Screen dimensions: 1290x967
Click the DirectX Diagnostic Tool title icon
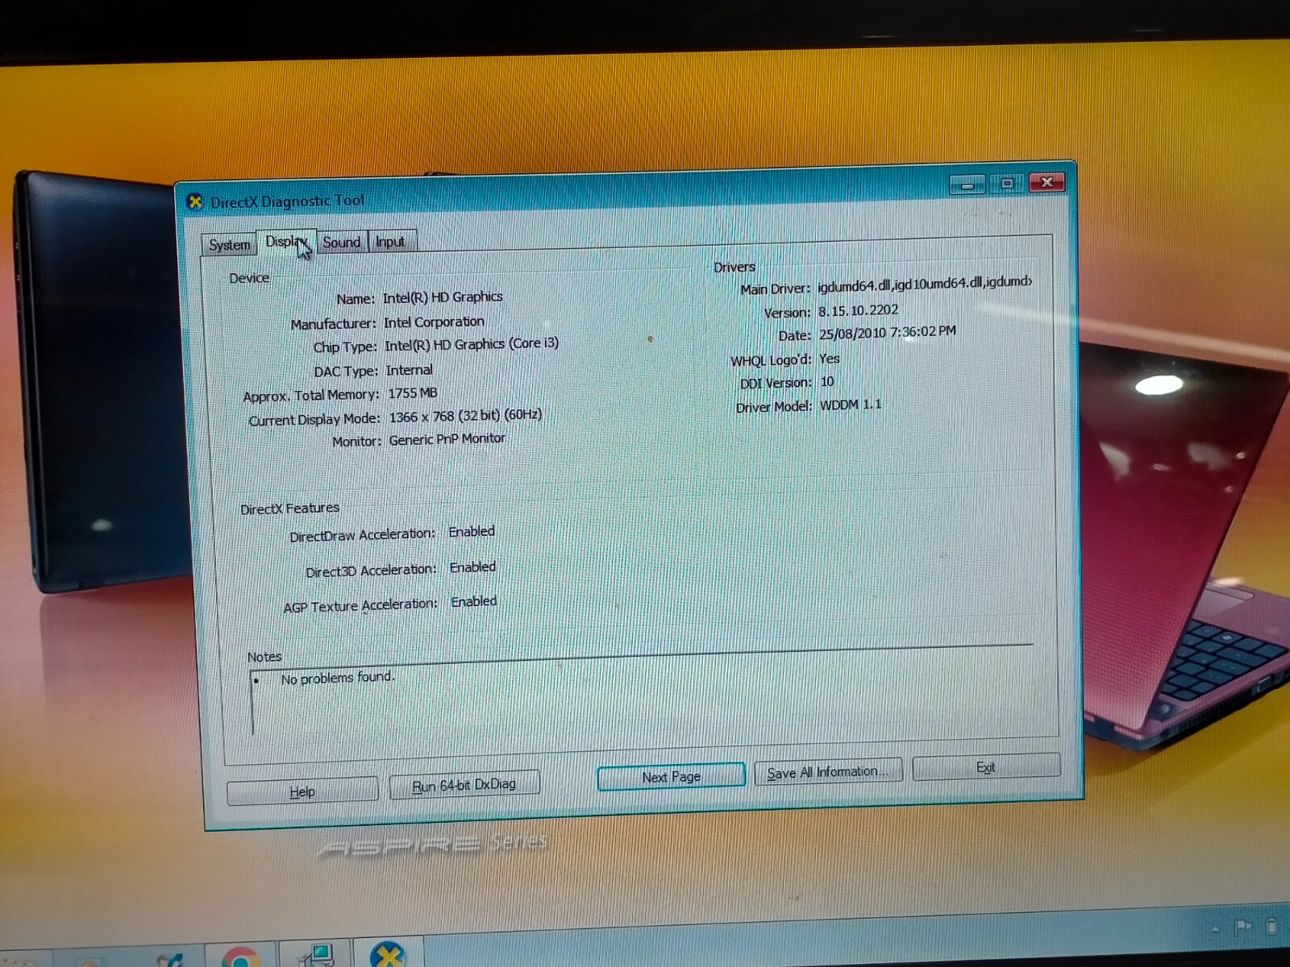(194, 201)
